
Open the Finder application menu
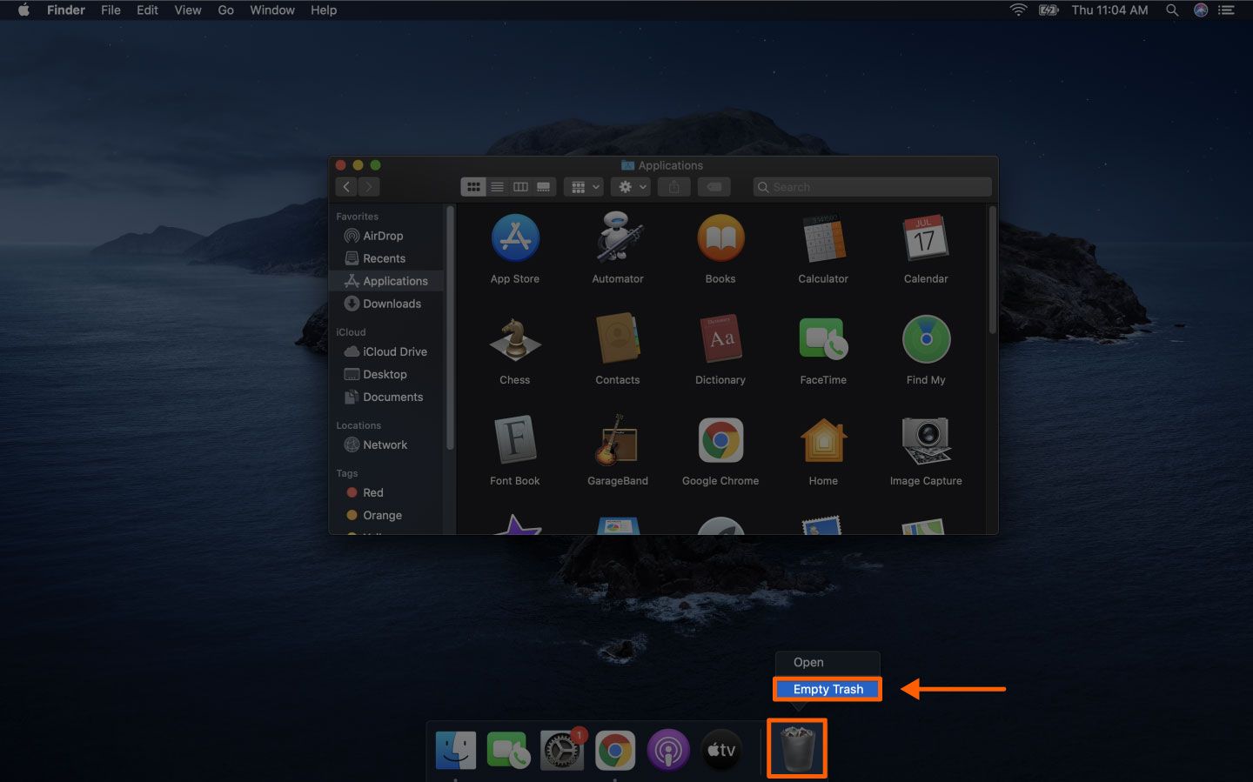tap(66, 10)
